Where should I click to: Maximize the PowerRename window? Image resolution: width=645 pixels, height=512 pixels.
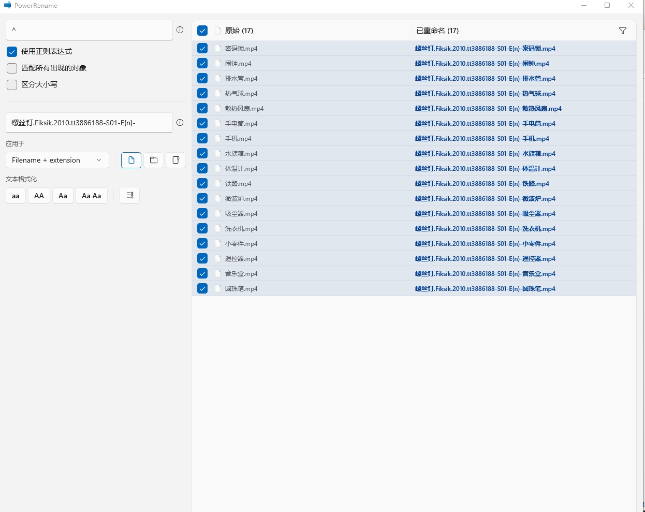point(607,5)
